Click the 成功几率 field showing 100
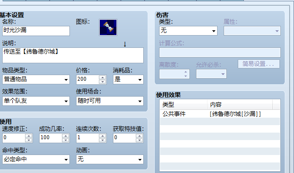 click(51, 138)
